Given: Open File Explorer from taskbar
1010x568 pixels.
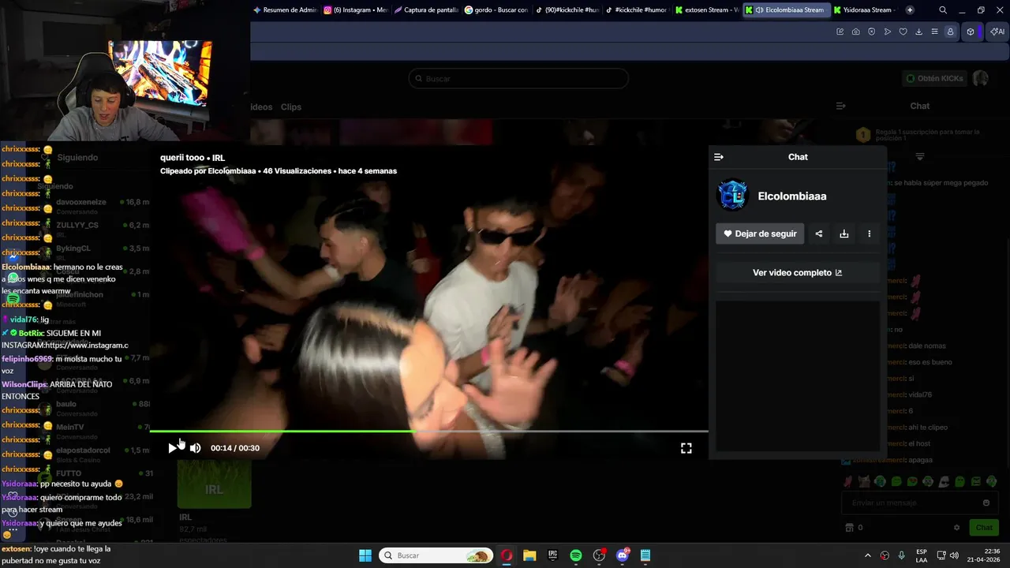Looking at the screenshot, I should [529, 555].
